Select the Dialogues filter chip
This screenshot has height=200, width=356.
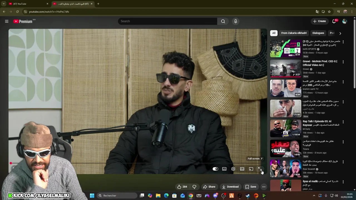(318, 33)
